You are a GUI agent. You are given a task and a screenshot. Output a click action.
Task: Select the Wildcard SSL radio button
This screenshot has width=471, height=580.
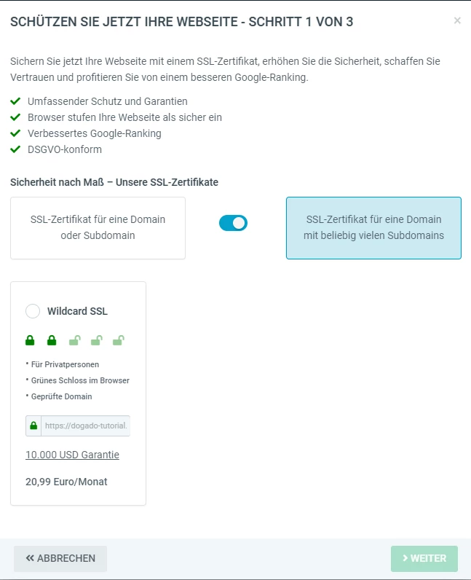click(x=33, y=311)
